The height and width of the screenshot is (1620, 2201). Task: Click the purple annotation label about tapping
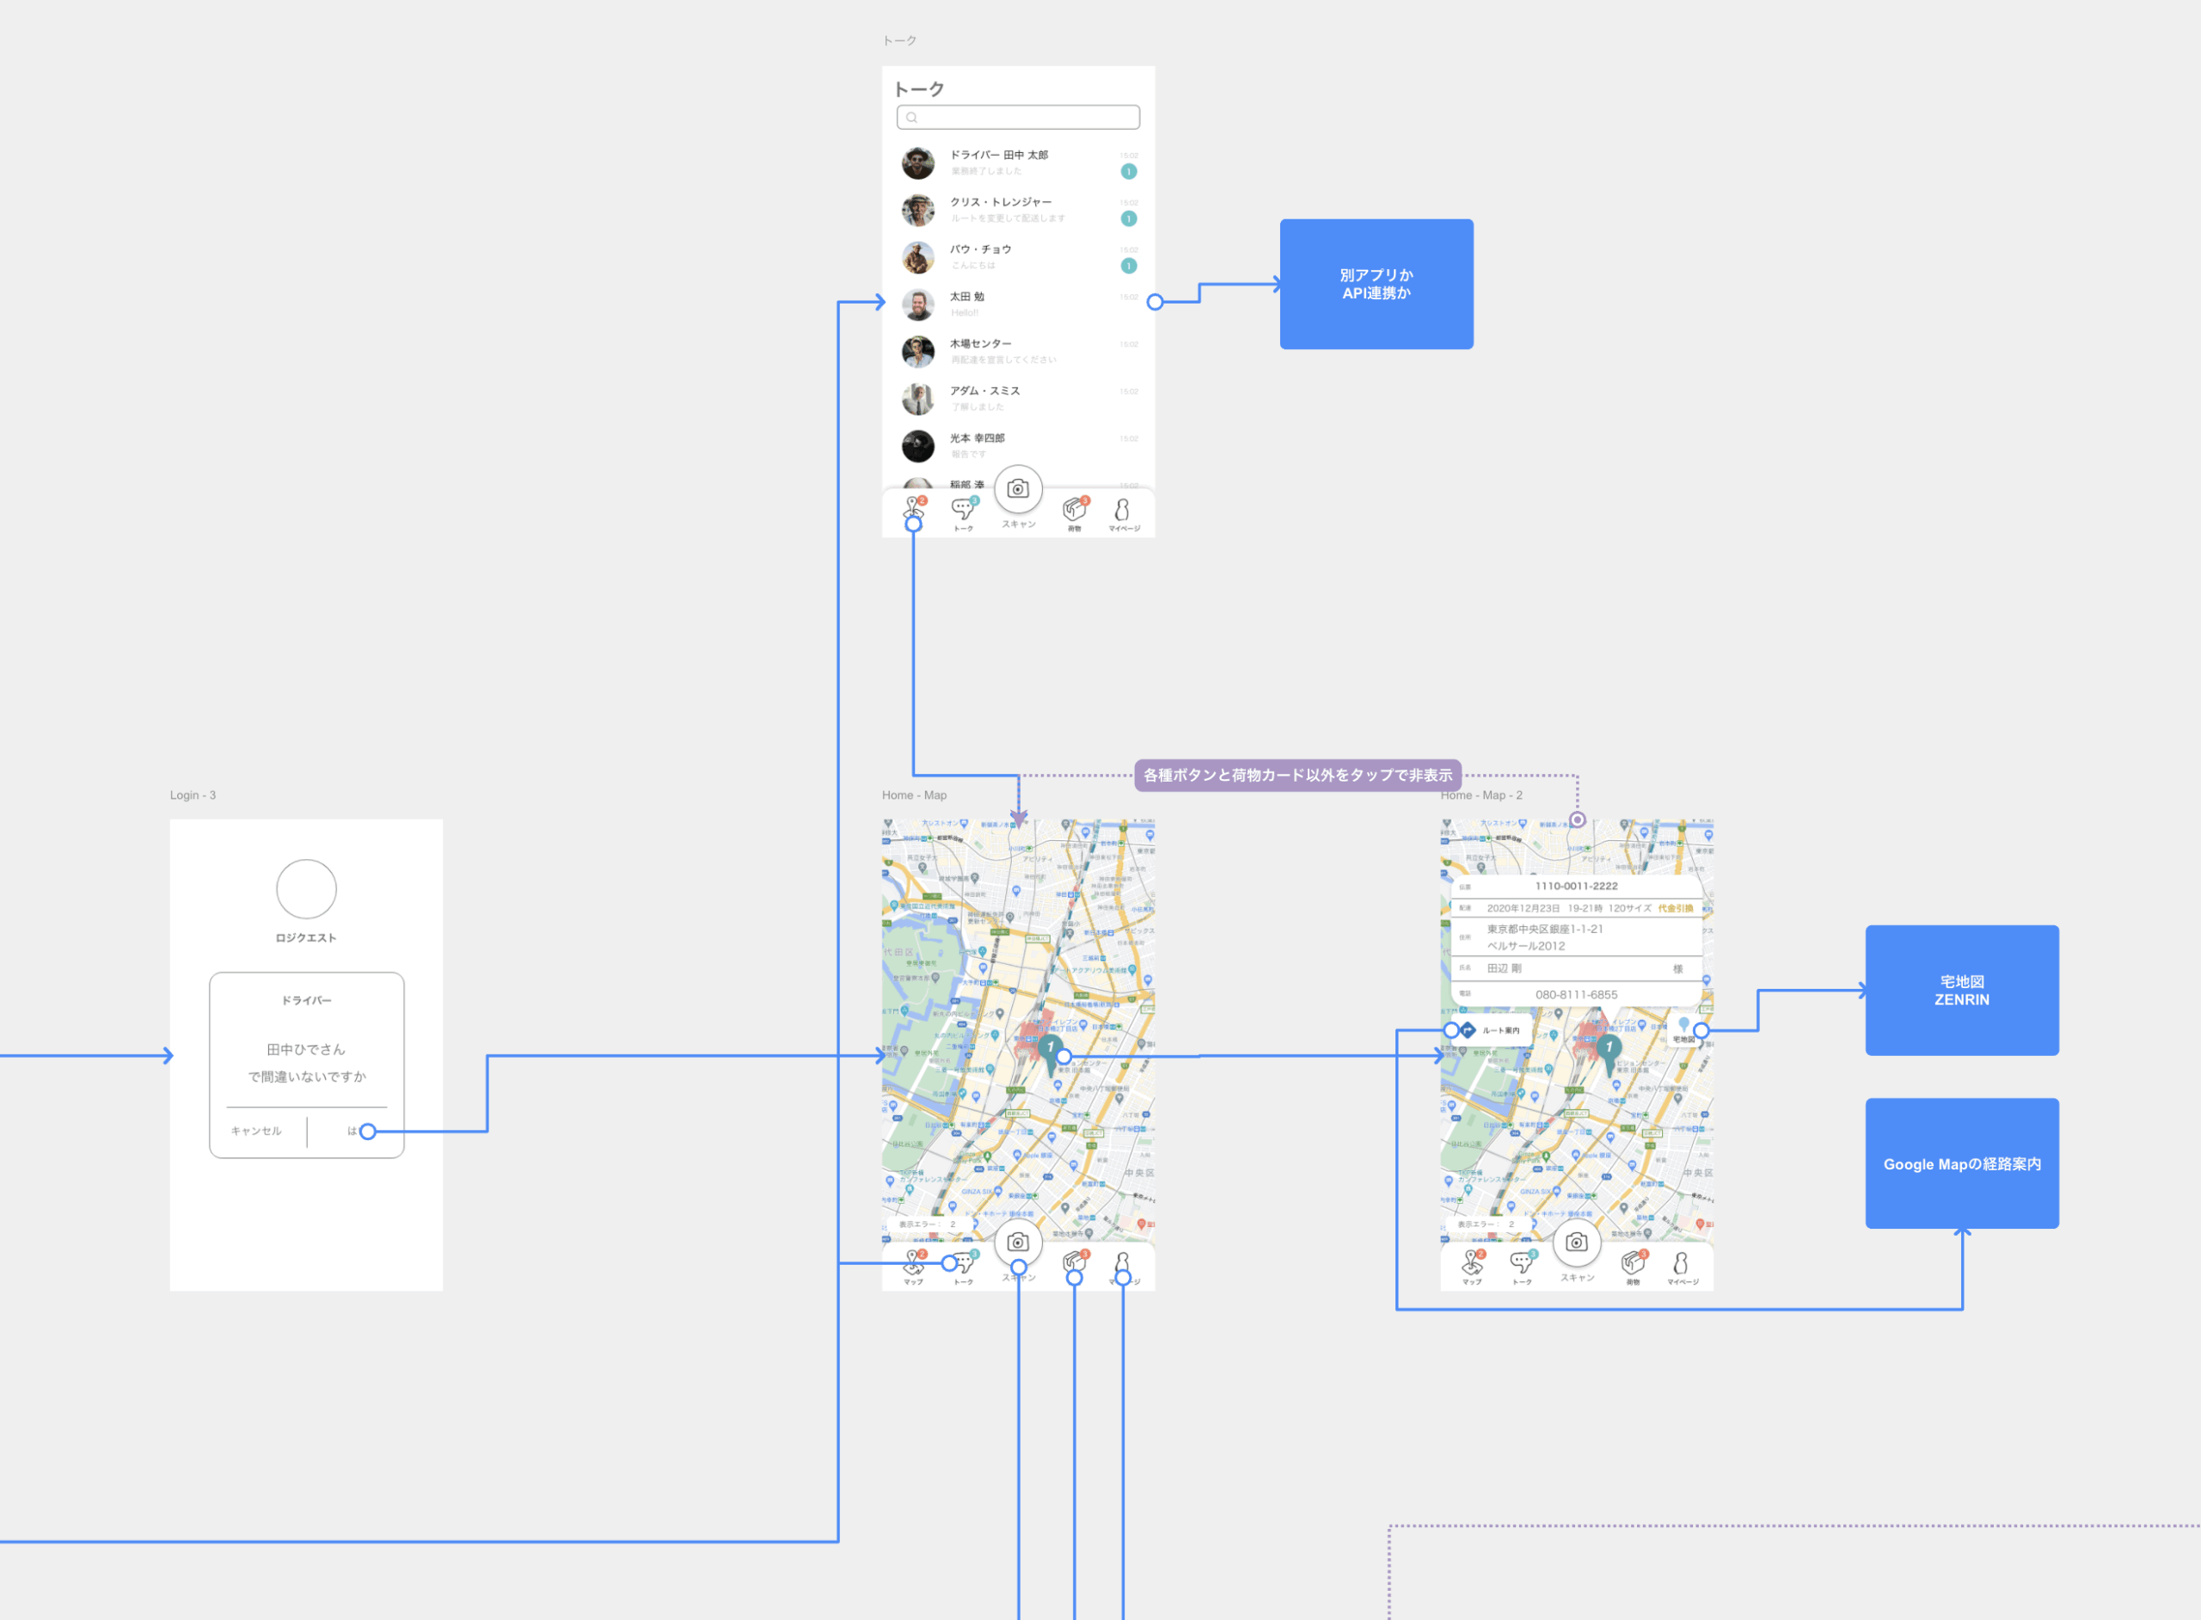point(1297,776)
